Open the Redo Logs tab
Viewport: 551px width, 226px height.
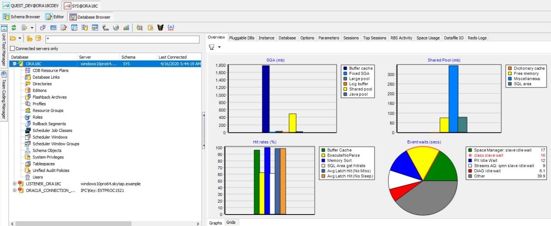[x=477, y=38]
